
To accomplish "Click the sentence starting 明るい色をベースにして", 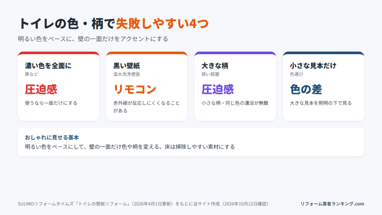I will (x=130, y=147).
